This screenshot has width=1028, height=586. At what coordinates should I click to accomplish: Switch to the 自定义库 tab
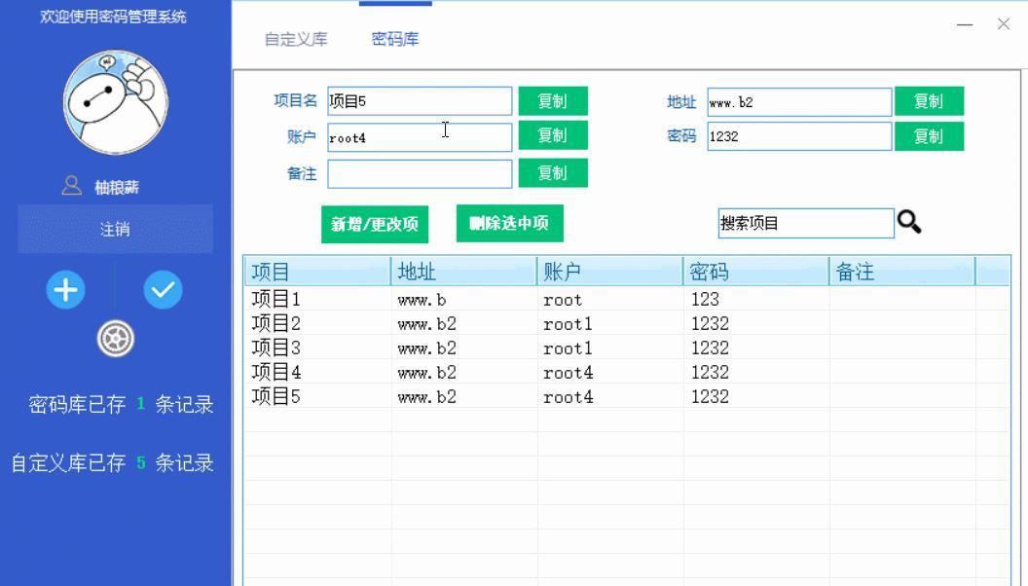296,39
